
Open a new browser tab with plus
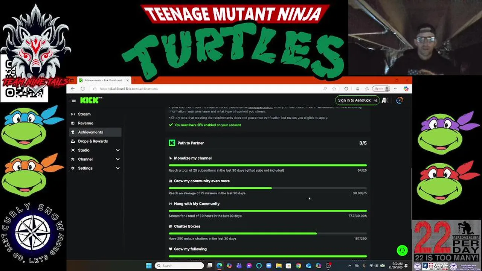coord(135,80)
